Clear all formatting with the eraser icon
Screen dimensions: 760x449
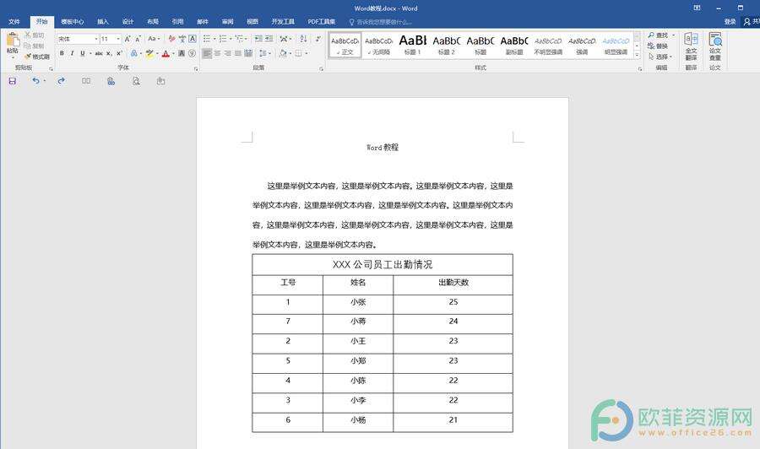pos(171,39)
